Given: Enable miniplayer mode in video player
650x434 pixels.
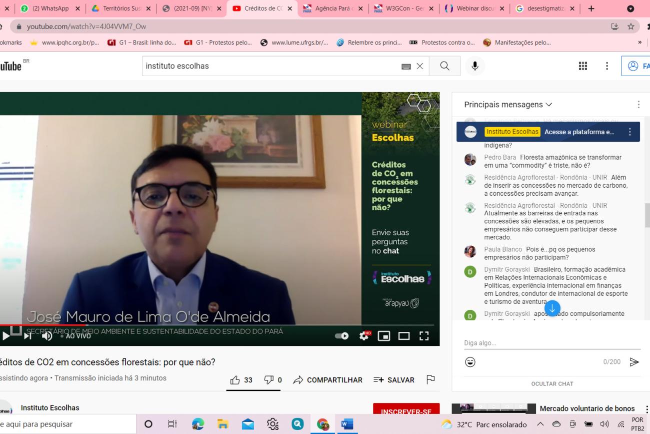Looking at the screenshot, I should click(x=384, y=336).
